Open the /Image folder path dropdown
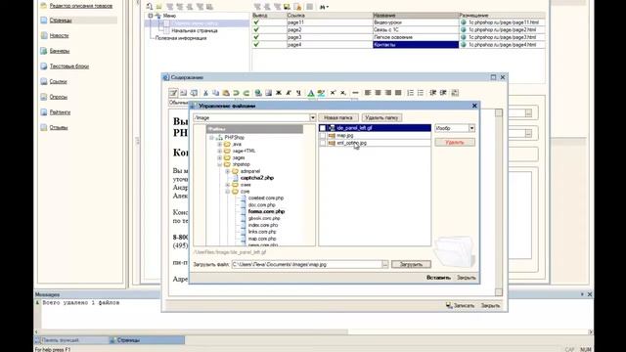Viewport: 626px width, 352px height. 313,117
